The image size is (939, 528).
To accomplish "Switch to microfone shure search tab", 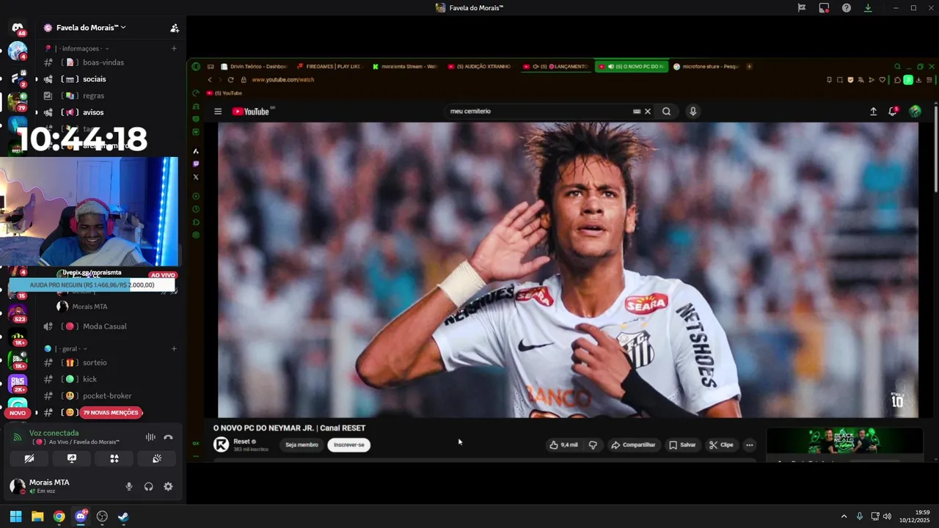I will pos(705,67).
